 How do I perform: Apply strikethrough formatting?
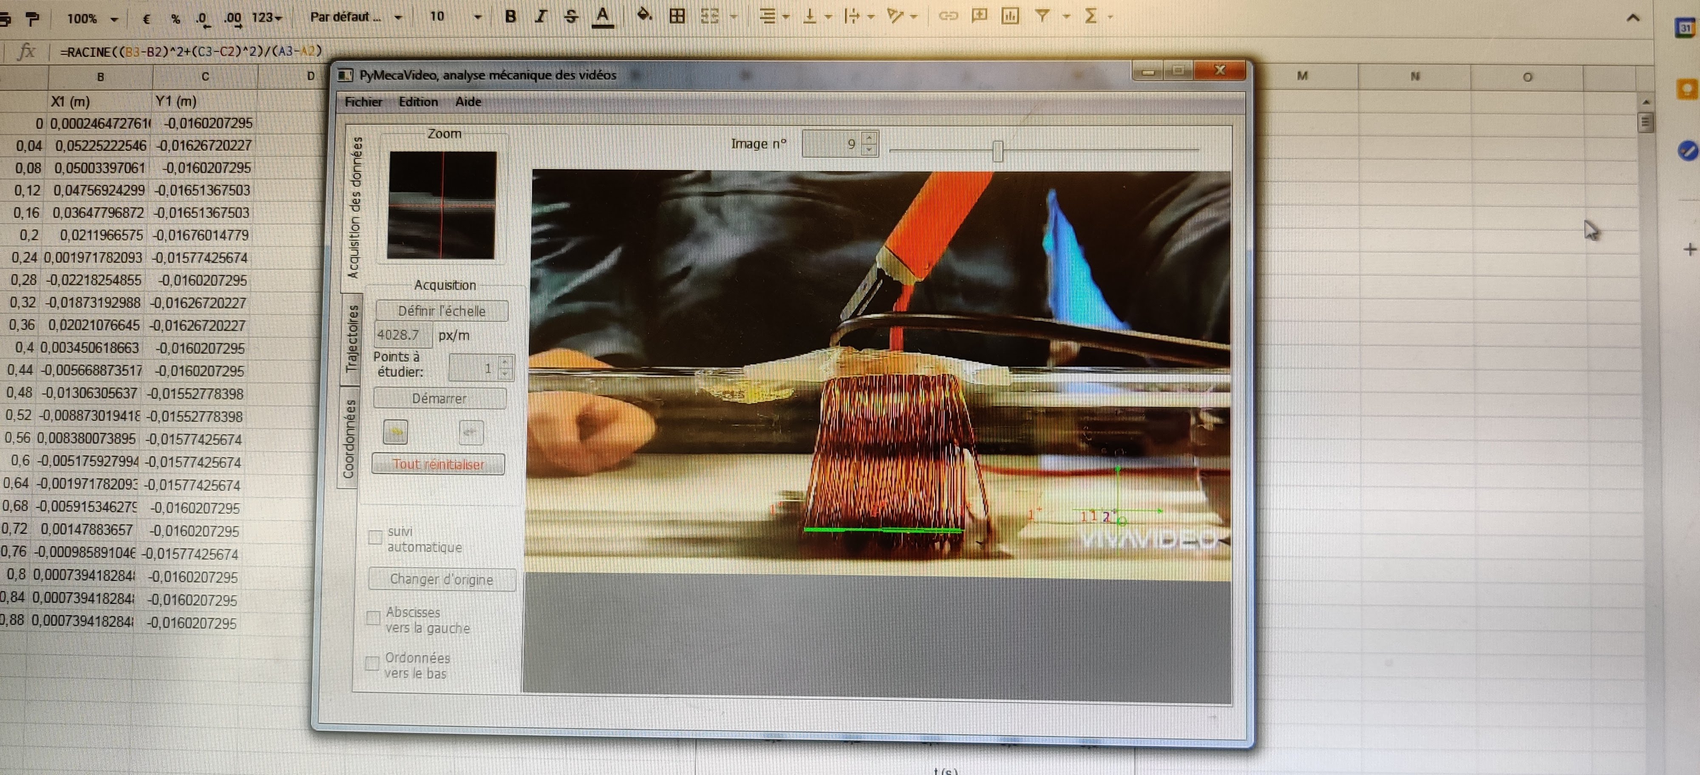[x=571, y=17]
